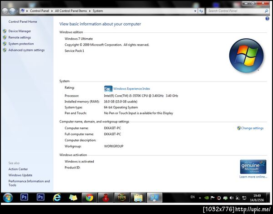Open the Windows Start menu orb
Screen dimensions: 273x214
(x=8, y=198)
